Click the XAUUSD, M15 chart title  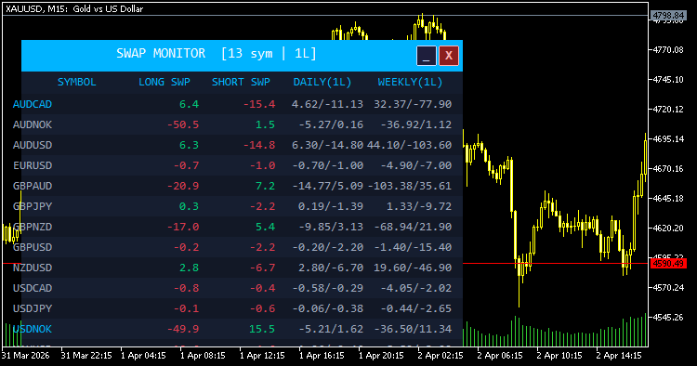(74, 8)
